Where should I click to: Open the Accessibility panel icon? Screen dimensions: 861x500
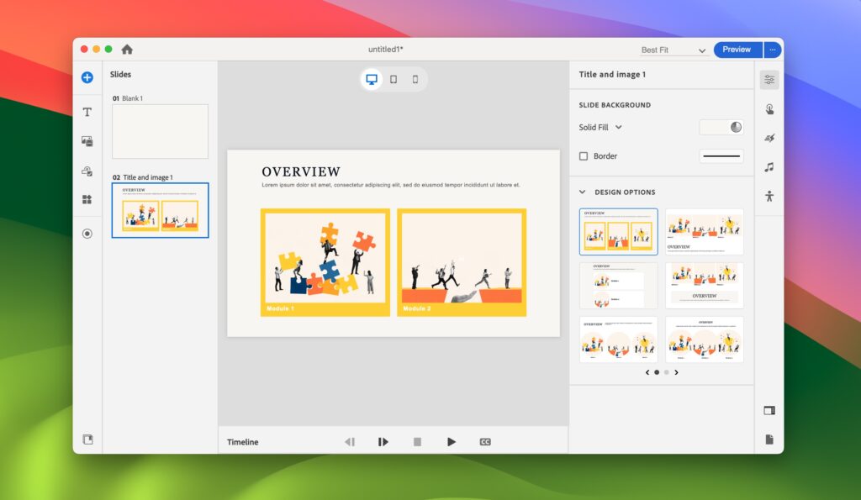tap(769, 197)
